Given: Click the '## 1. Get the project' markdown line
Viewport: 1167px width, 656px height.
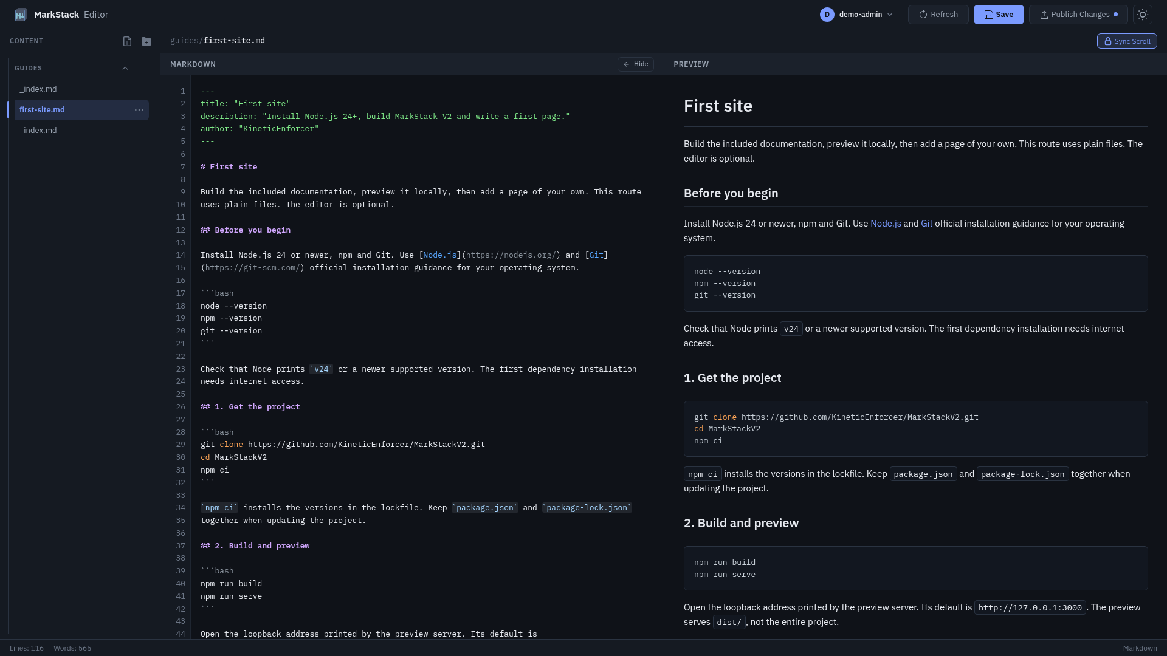Looking at the screenshot, I should pyautogui.click(x=250, y=407).
